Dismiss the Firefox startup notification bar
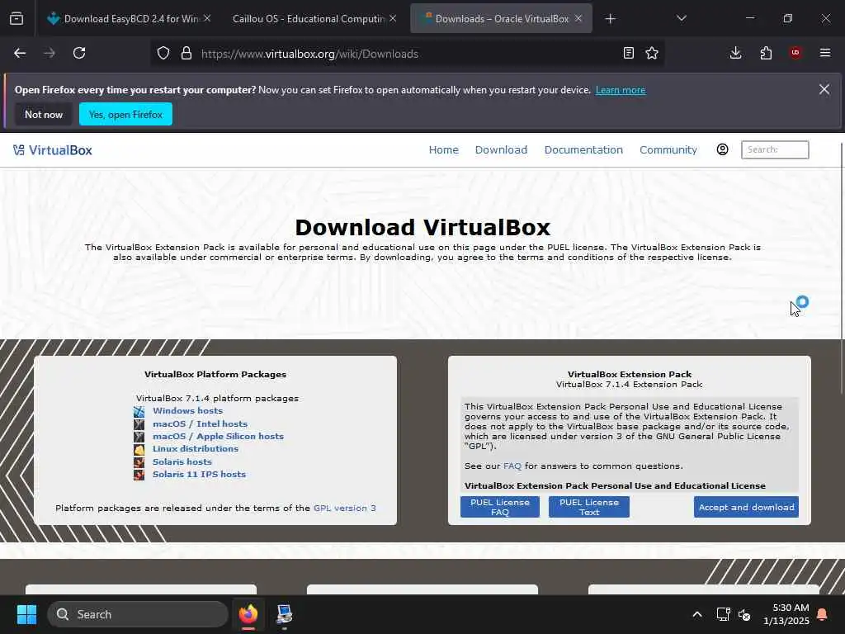 (x=824, y=89)
